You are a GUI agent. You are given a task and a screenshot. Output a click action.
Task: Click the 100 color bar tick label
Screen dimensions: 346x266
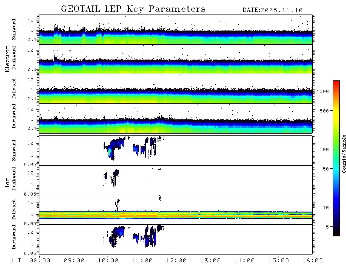324,150
